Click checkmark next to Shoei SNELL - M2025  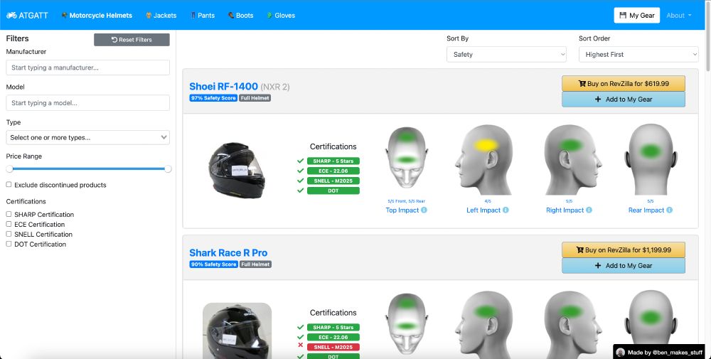click(300, 181)
